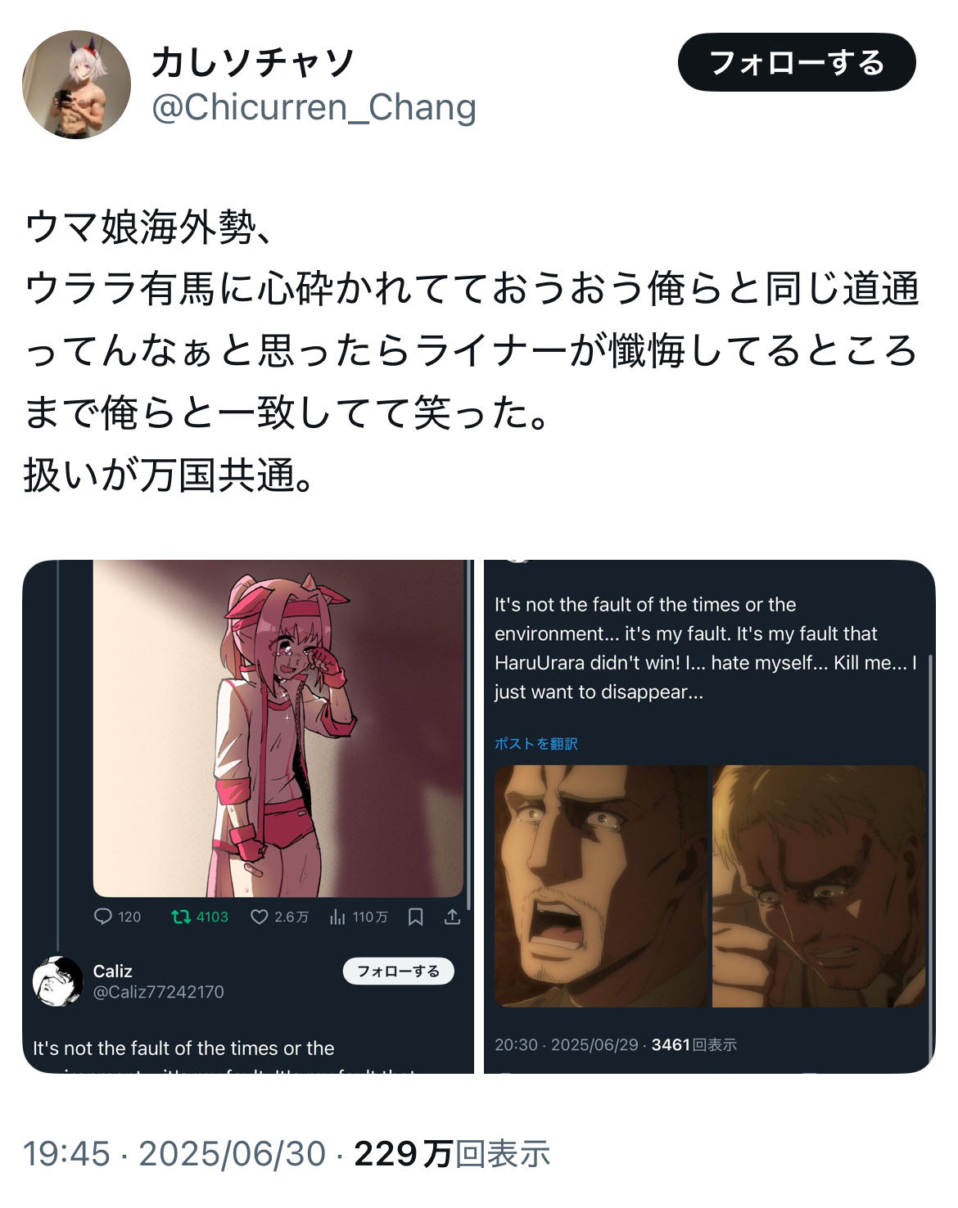
Task: Open the right crying man image
Action: click(819, 886)
